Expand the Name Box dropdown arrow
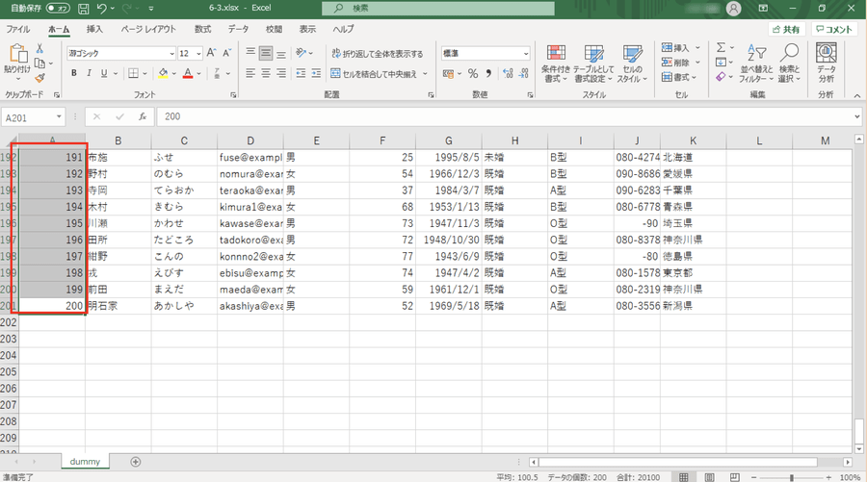Screen dimensions: 867x482 (x=59, y=116)
